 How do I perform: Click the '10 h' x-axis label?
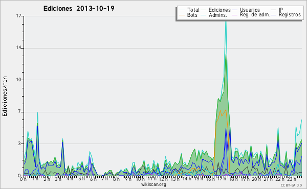pos(140,179)
